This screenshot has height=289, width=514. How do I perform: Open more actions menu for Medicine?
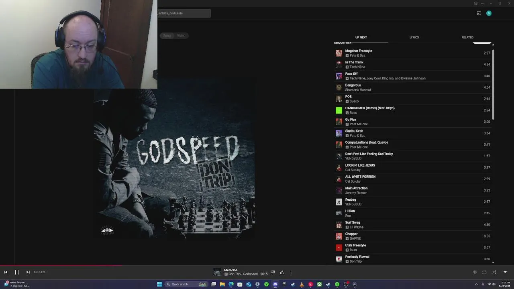(291, 273)
